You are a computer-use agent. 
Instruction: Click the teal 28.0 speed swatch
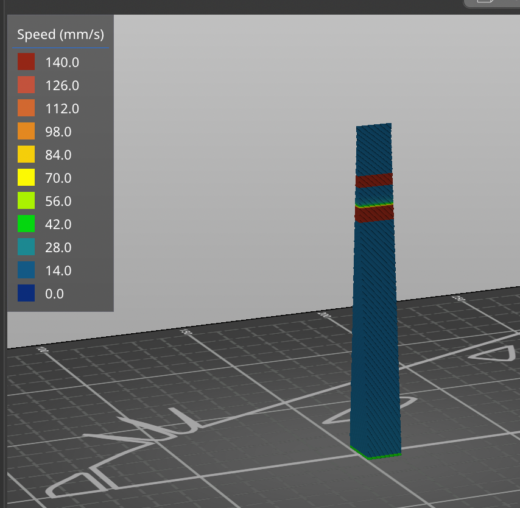[x=25, y=247]
